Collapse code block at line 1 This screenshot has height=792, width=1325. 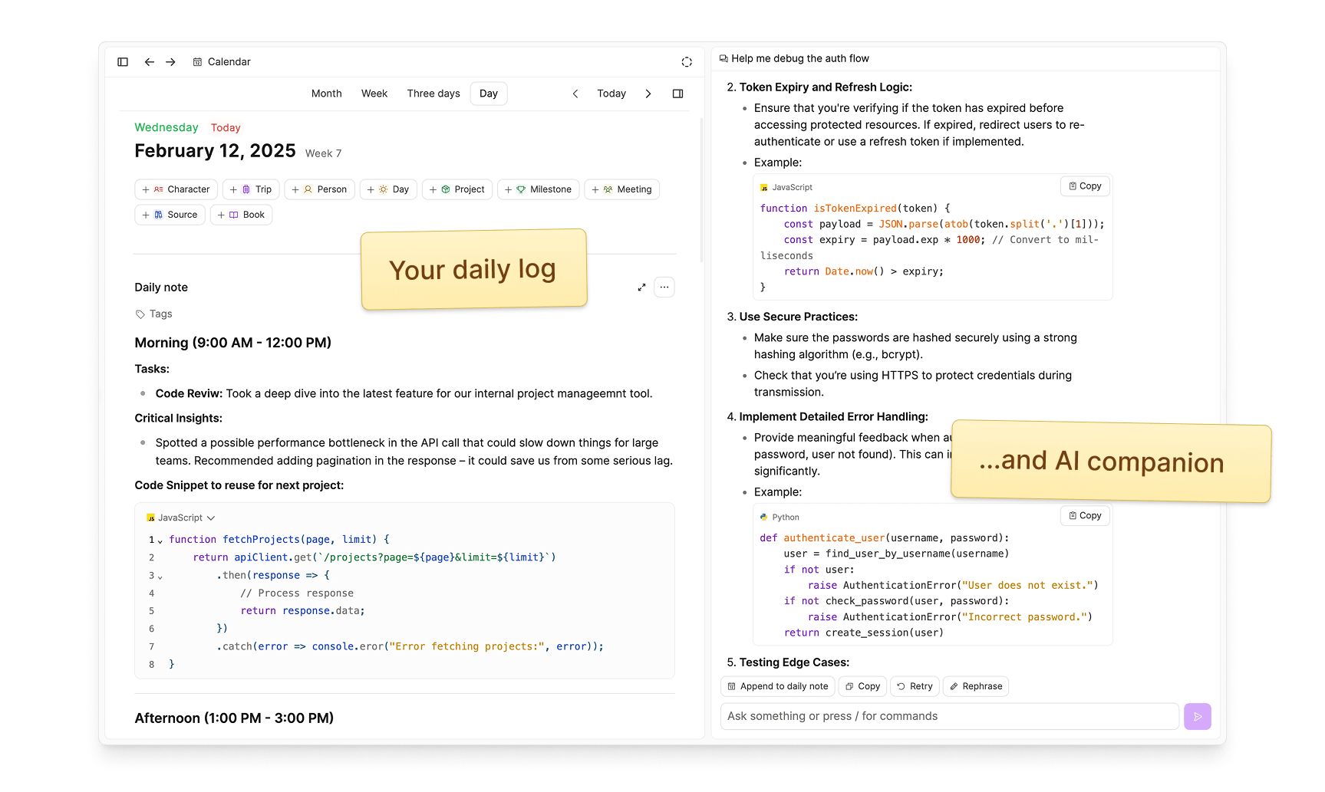coord(160,541)
